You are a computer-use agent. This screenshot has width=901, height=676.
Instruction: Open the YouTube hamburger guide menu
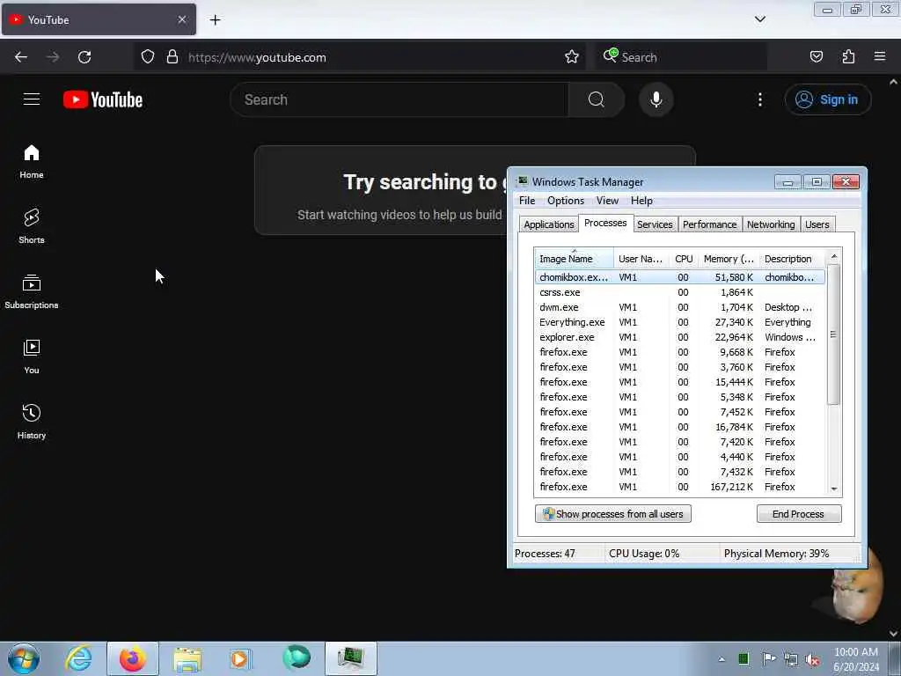point(32,99)
